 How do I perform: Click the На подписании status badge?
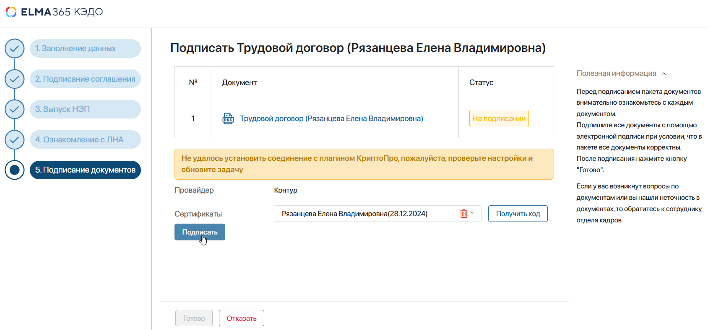499,119
